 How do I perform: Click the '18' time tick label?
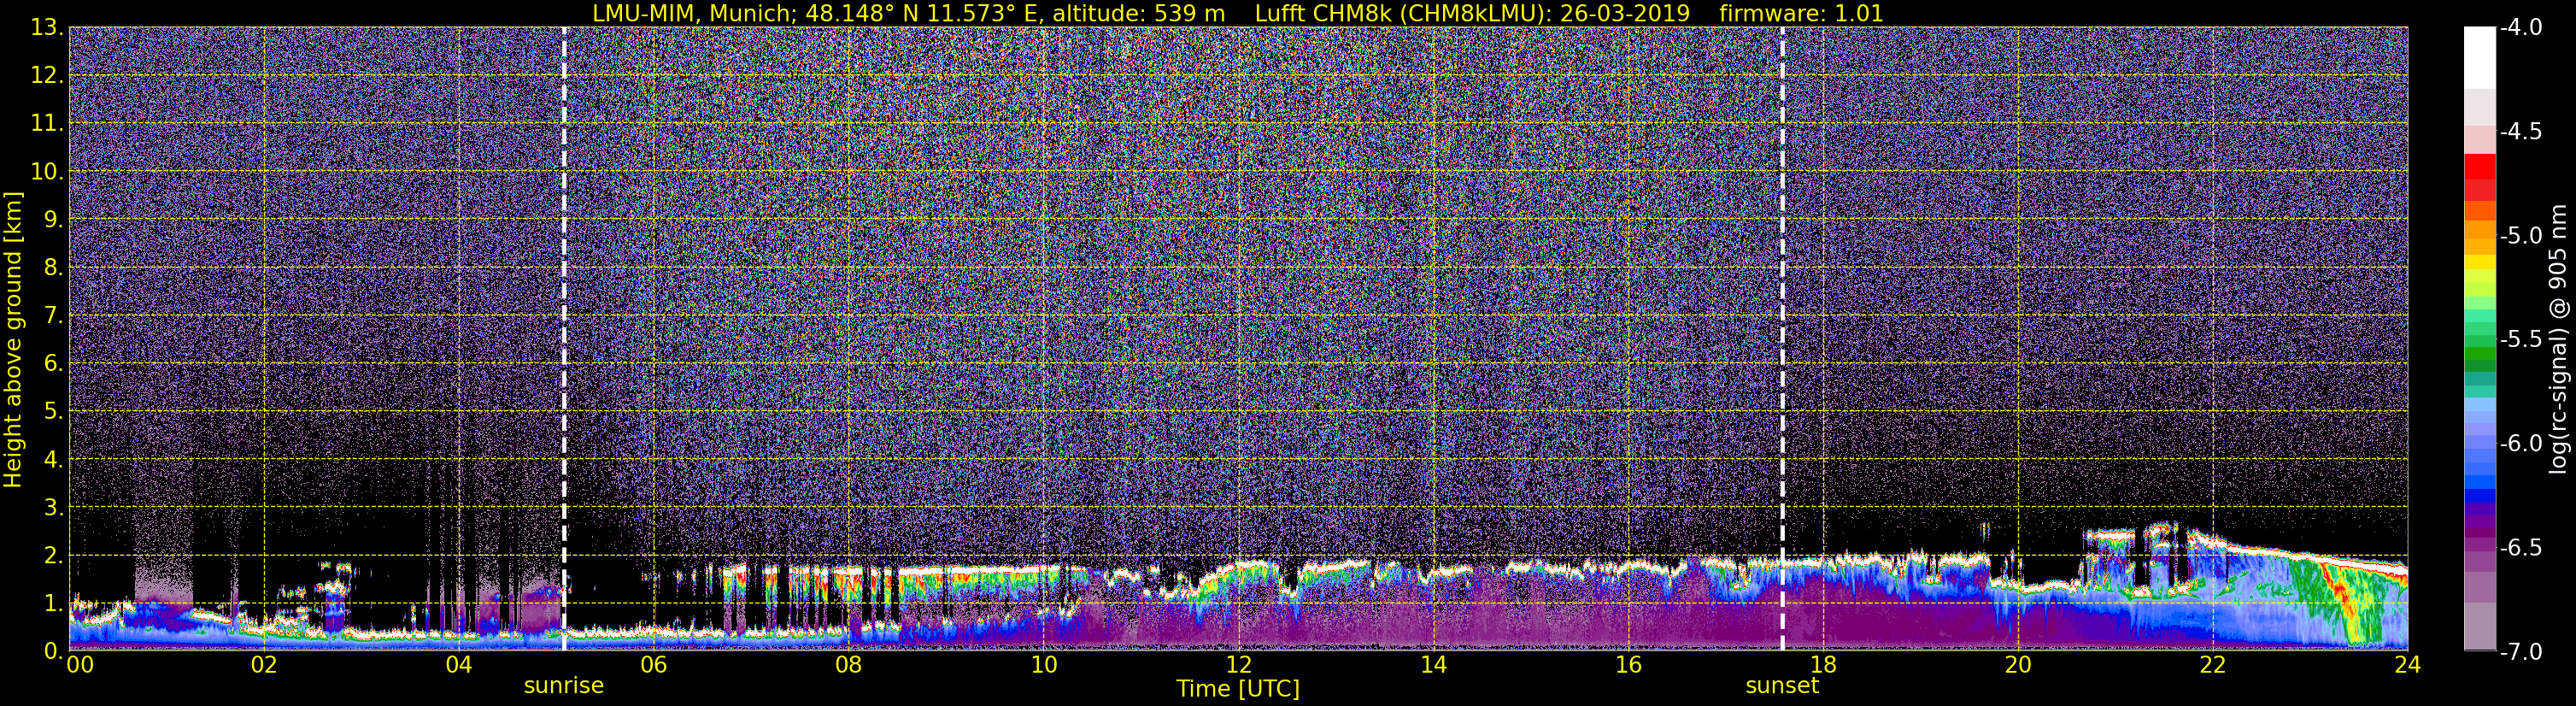pos(1823,666)
